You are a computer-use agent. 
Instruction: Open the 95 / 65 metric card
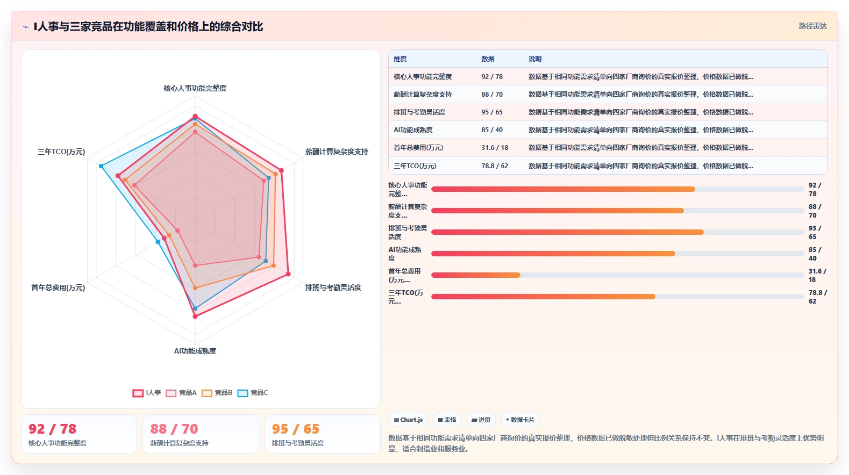pos(323,434)
